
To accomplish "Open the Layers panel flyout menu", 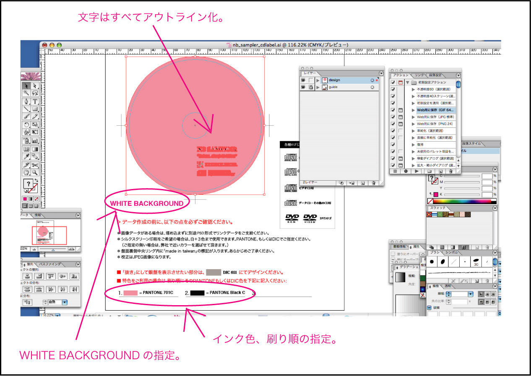I will click(381, 73).
